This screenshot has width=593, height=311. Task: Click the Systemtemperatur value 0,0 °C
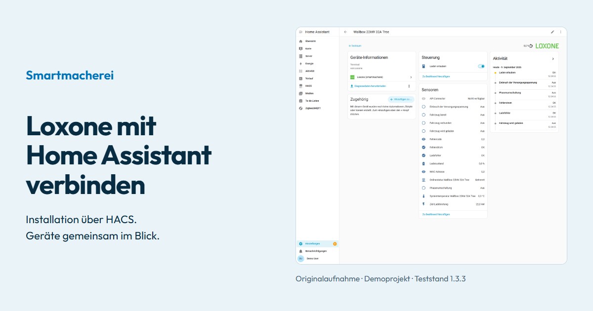[x=481, y=196]
